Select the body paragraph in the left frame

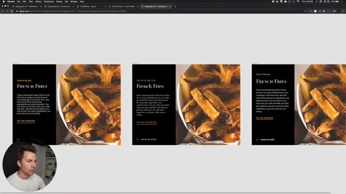(34, 104)
